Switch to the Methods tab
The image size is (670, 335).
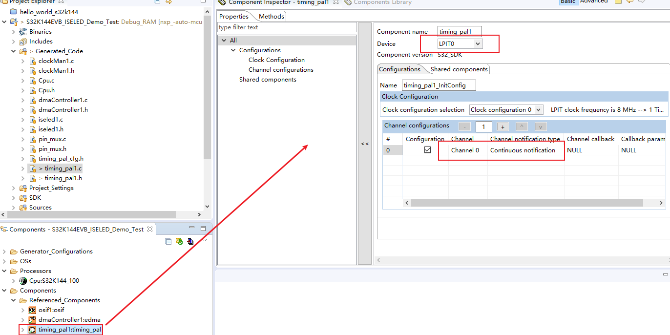tap(271, 17)
